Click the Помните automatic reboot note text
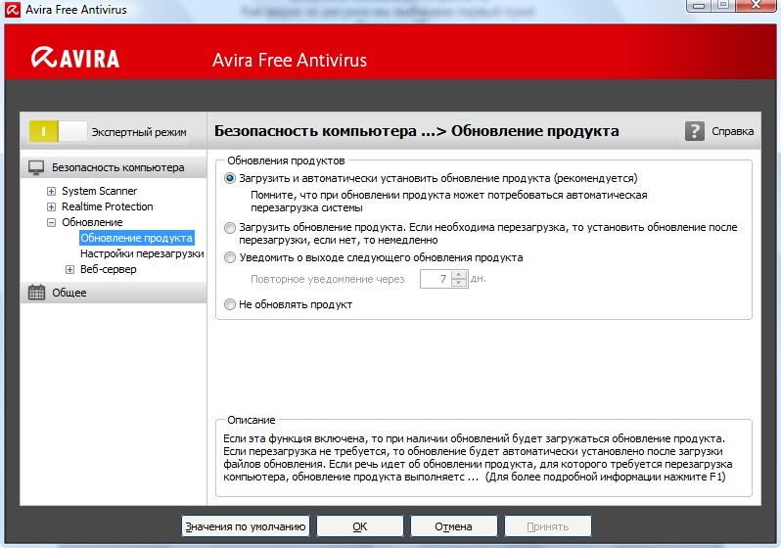The image size is (781, 548). [449, 202]
